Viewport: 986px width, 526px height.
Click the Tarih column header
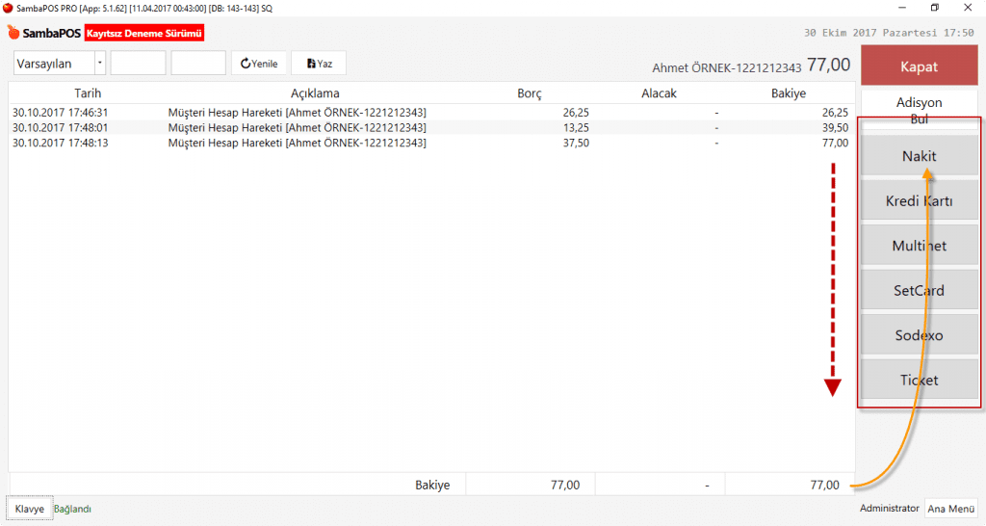click(x=87, y=93)
